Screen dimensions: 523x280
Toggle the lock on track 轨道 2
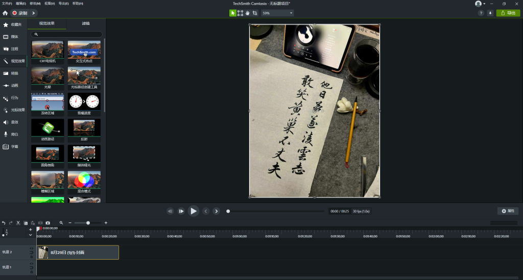(x=31, y=256)
